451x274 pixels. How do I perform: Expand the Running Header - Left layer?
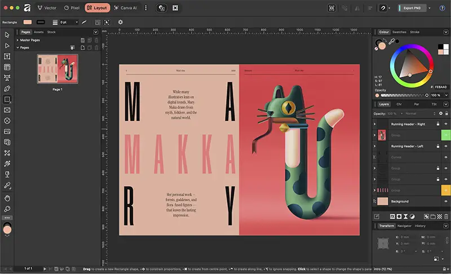click(x=374, y=146)
